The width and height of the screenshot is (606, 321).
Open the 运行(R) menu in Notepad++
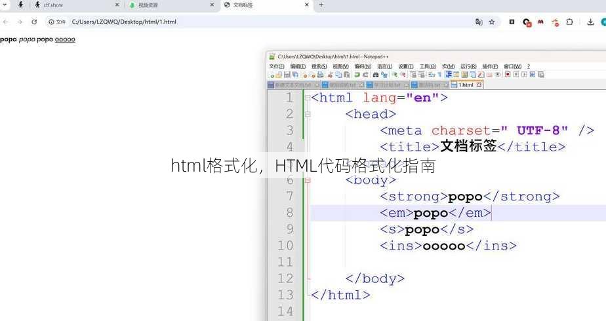[x=468, y=66]
